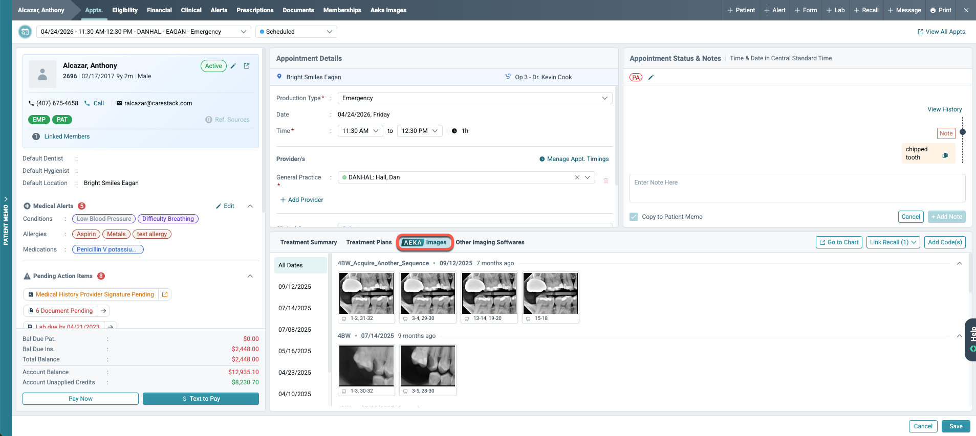The image size is (976, 436).
Task: Click the Difficulty Breathing condition tag
Action: [x=168, y=219]
